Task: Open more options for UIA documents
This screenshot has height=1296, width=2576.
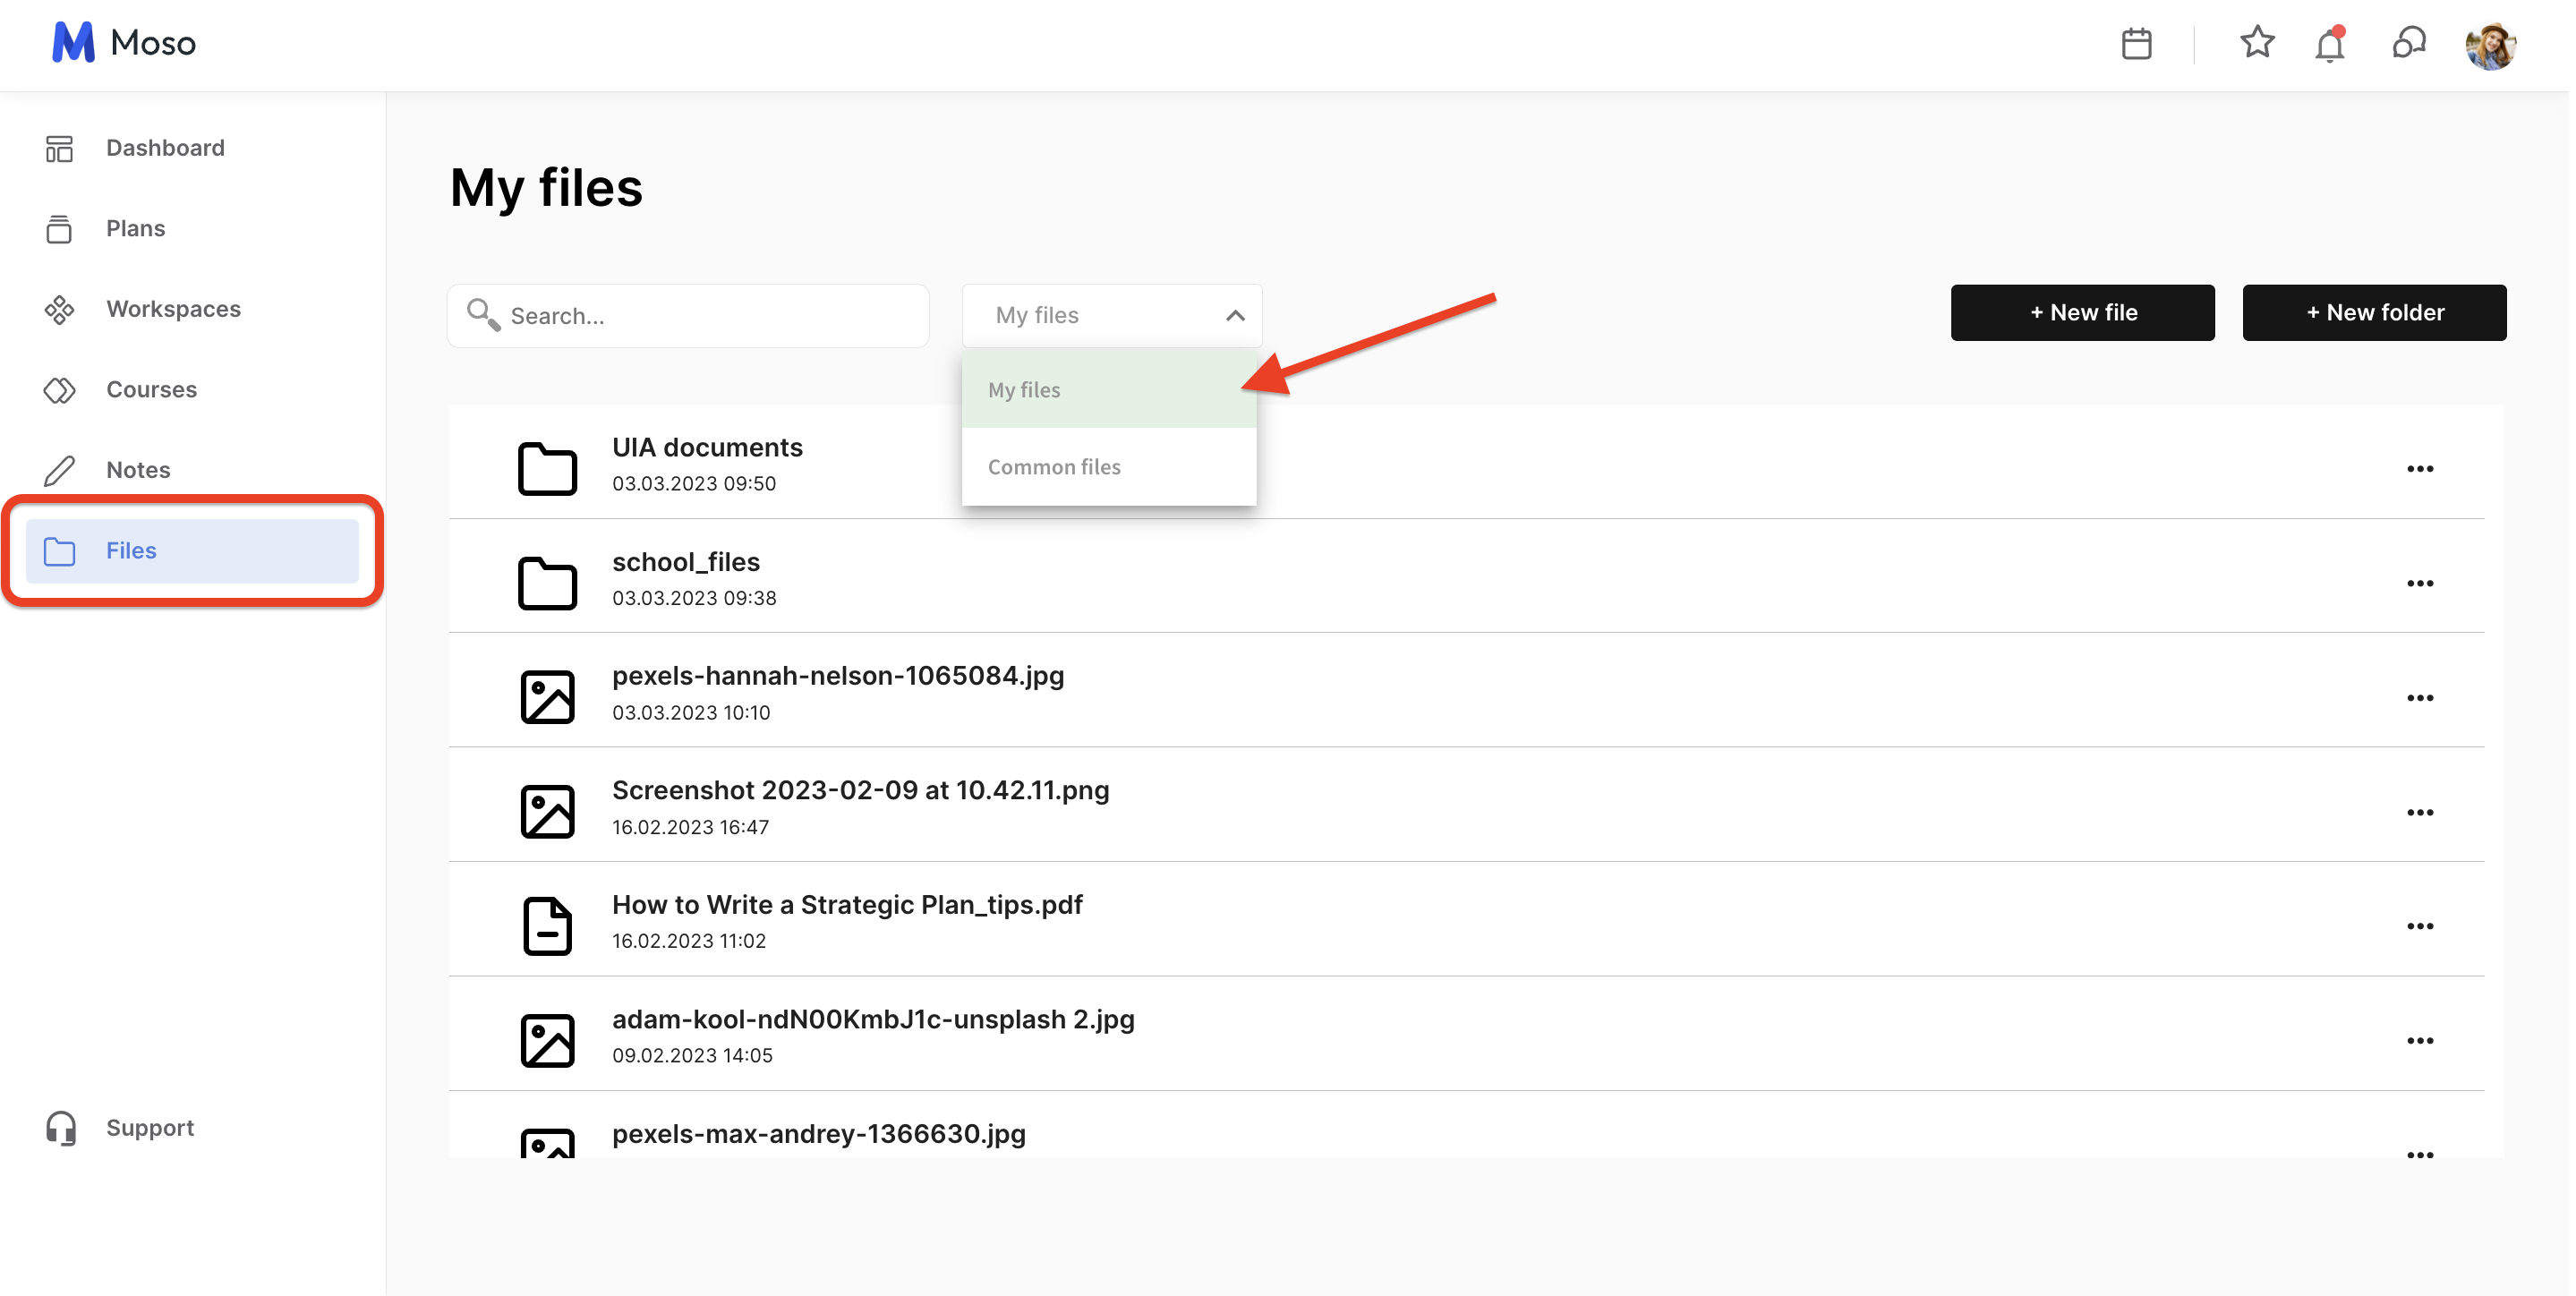Action: point(2419,469)
